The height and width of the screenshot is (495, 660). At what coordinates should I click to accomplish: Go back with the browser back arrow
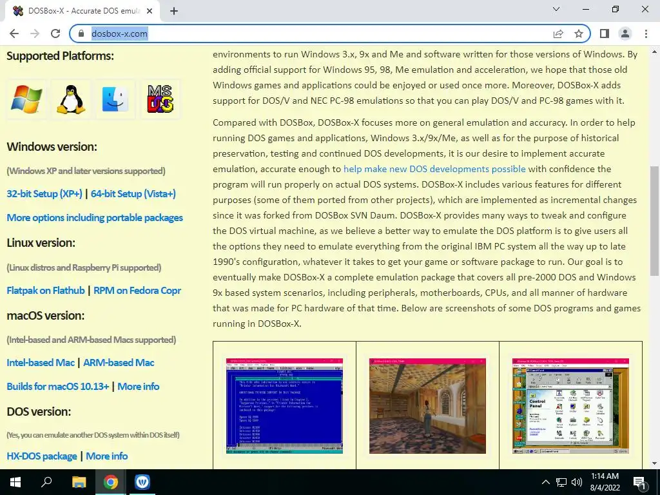click(14, 34)
